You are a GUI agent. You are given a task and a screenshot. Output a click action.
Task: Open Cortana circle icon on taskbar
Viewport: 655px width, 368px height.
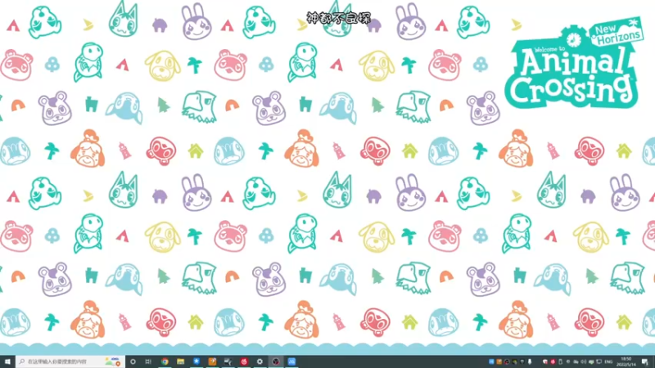pyautogui.click(x=133, y=361)
